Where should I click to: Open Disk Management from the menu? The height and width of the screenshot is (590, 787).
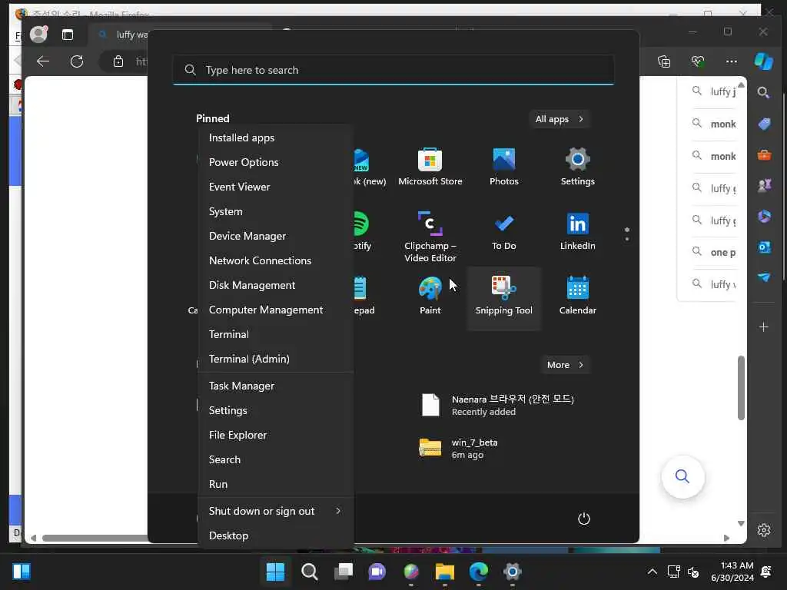(276, 285)
